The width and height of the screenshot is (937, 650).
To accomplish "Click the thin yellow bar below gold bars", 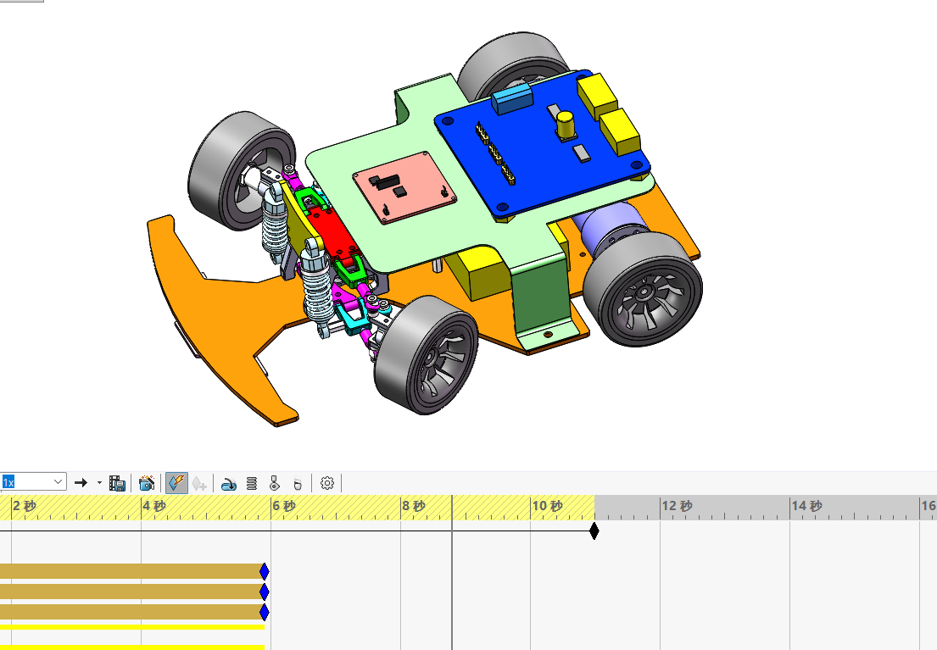I will 132,627.
